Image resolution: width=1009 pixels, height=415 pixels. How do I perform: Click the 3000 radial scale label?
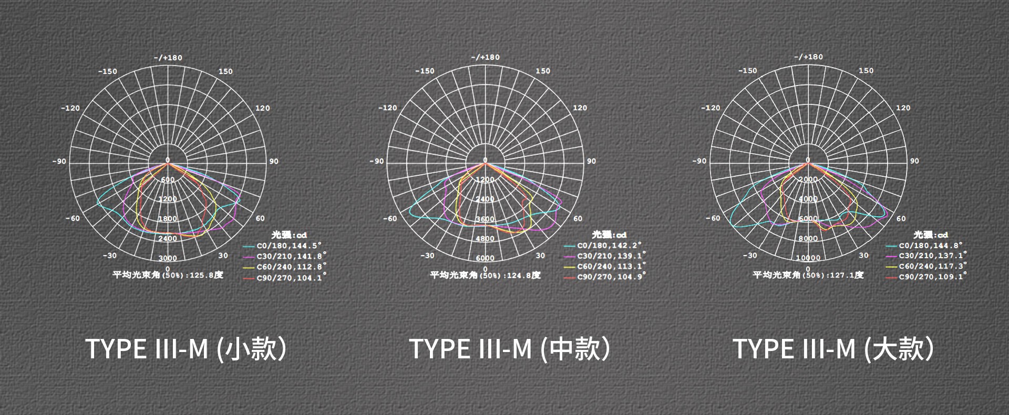click(168, 258)
